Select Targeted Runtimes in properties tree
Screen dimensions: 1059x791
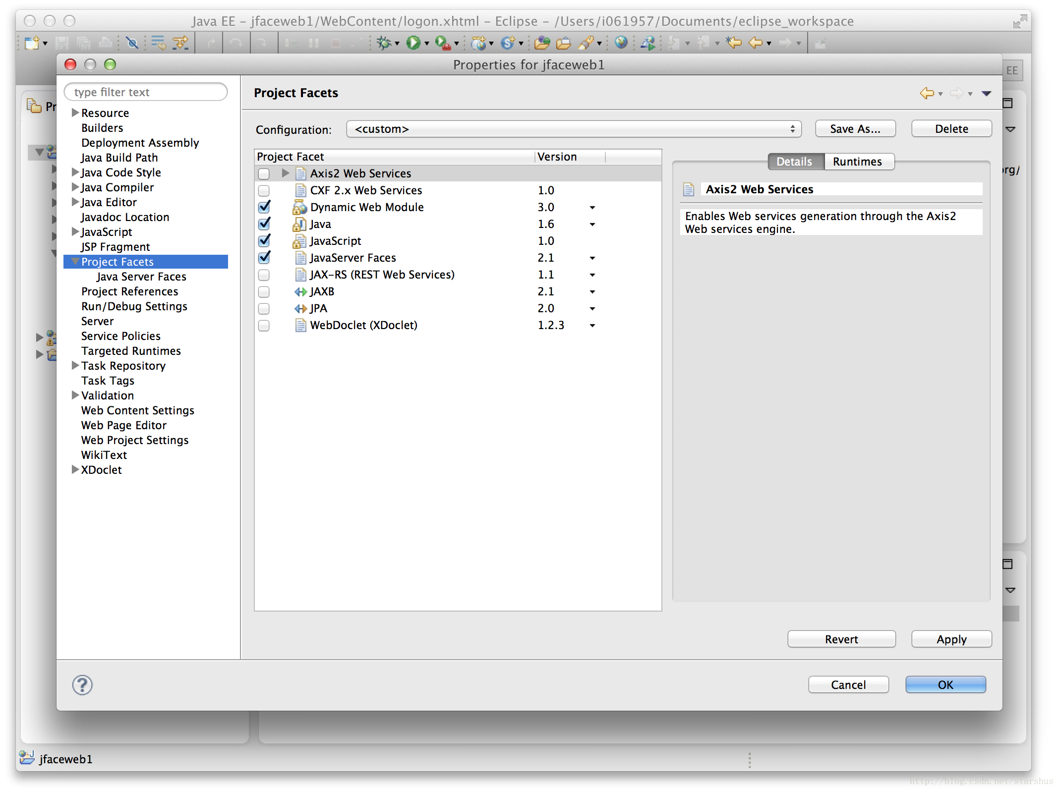pos(131,351)
